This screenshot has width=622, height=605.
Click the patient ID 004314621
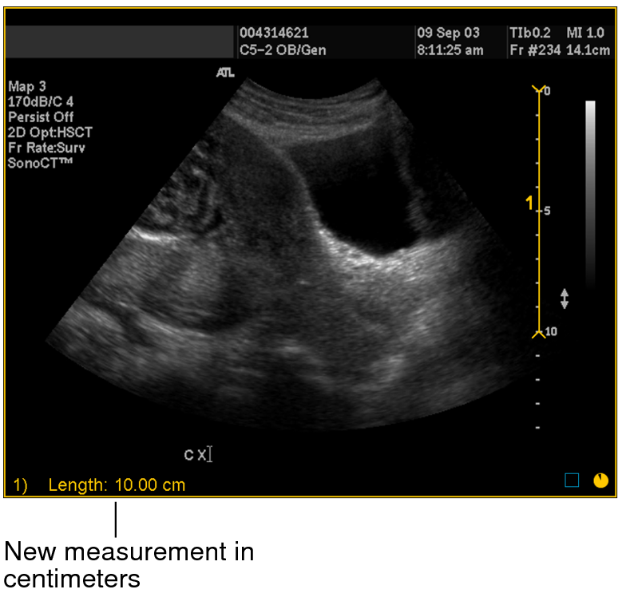coord(274,34)
